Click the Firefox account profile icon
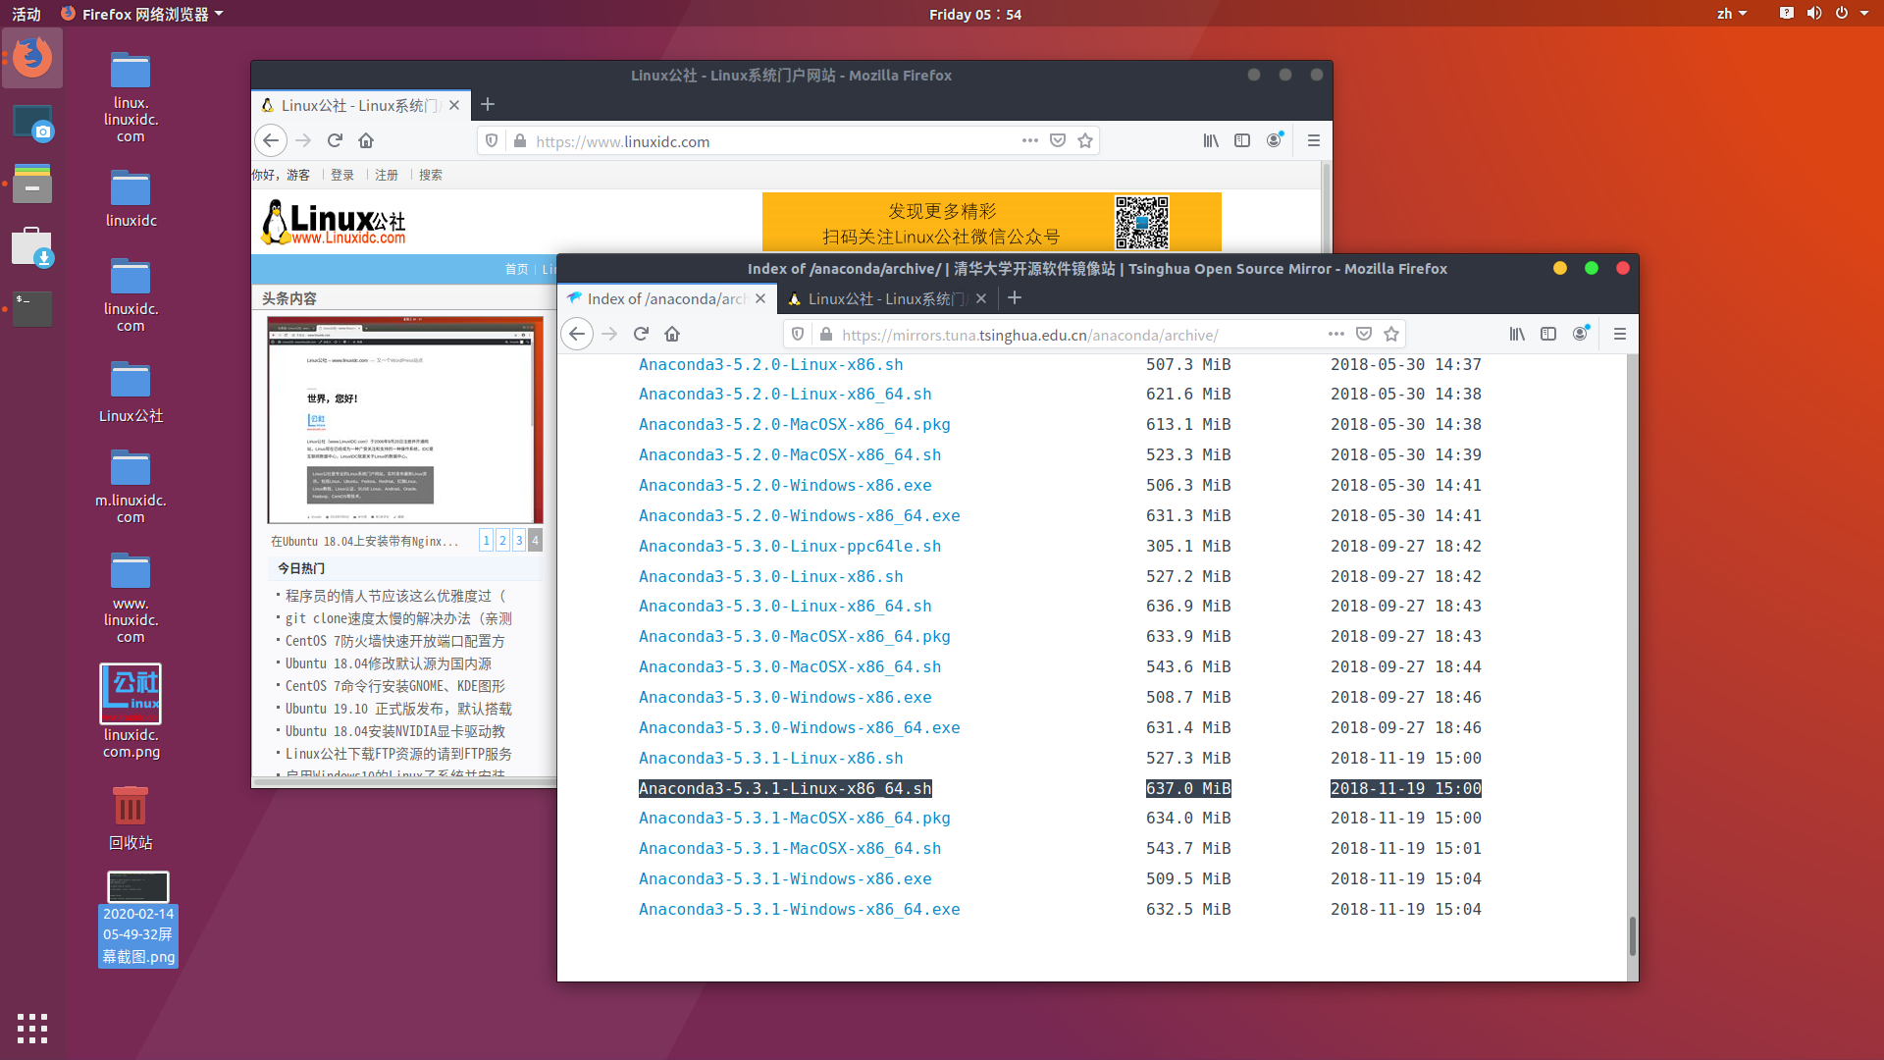The height and width of the screenshot is (1060, 1884). [x=1580, y=334]
